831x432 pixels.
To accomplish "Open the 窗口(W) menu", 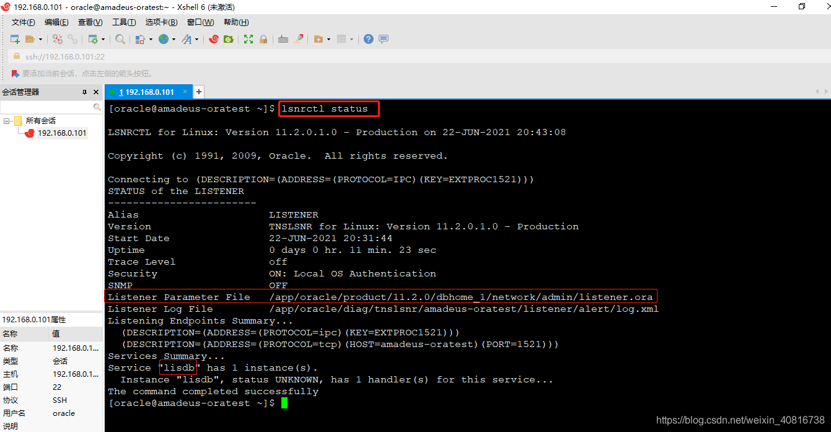I will click(x=200, y=22).
